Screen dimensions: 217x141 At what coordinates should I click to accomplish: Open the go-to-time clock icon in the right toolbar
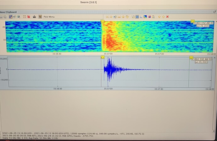click(115, 17)
